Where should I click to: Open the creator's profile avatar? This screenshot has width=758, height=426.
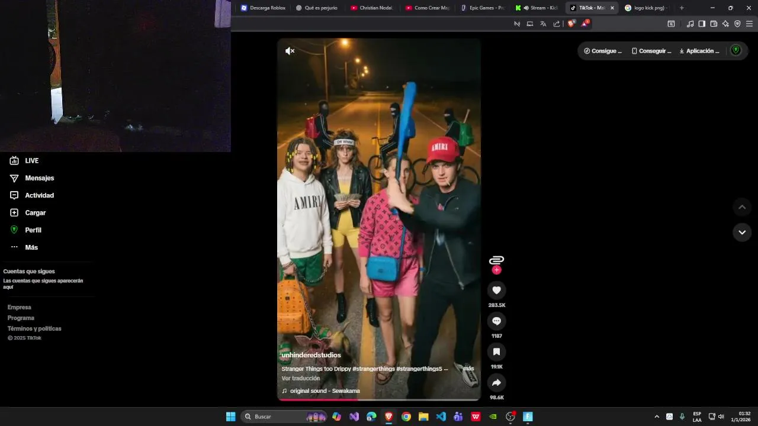496,259
